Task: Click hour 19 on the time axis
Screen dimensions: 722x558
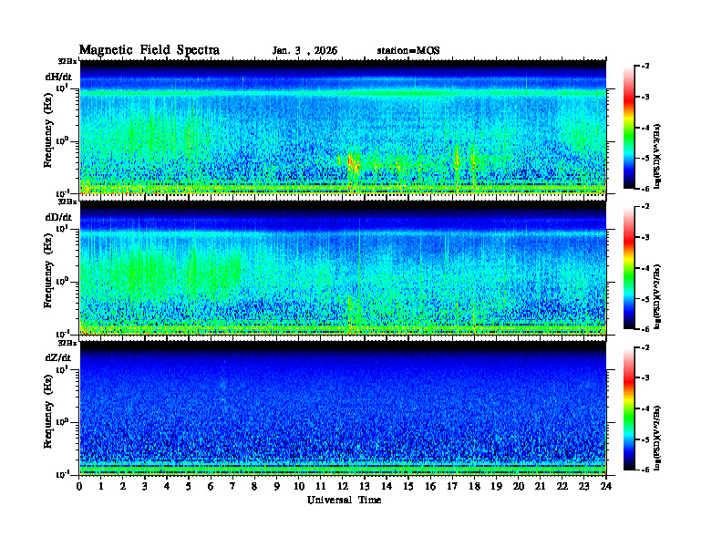Action: 496,487
